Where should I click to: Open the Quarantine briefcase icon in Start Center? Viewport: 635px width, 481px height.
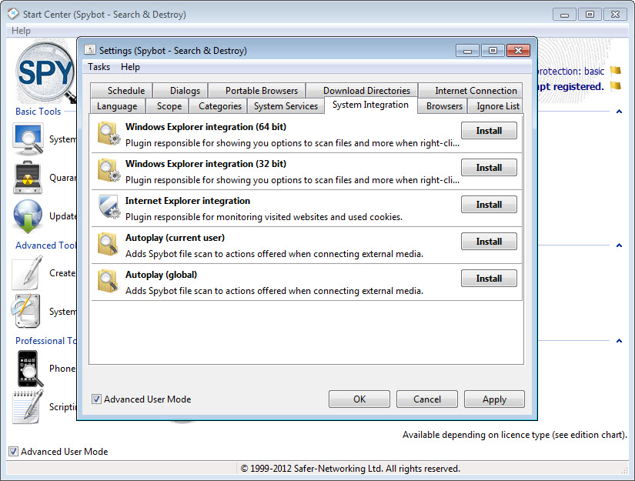pos(28,177)
